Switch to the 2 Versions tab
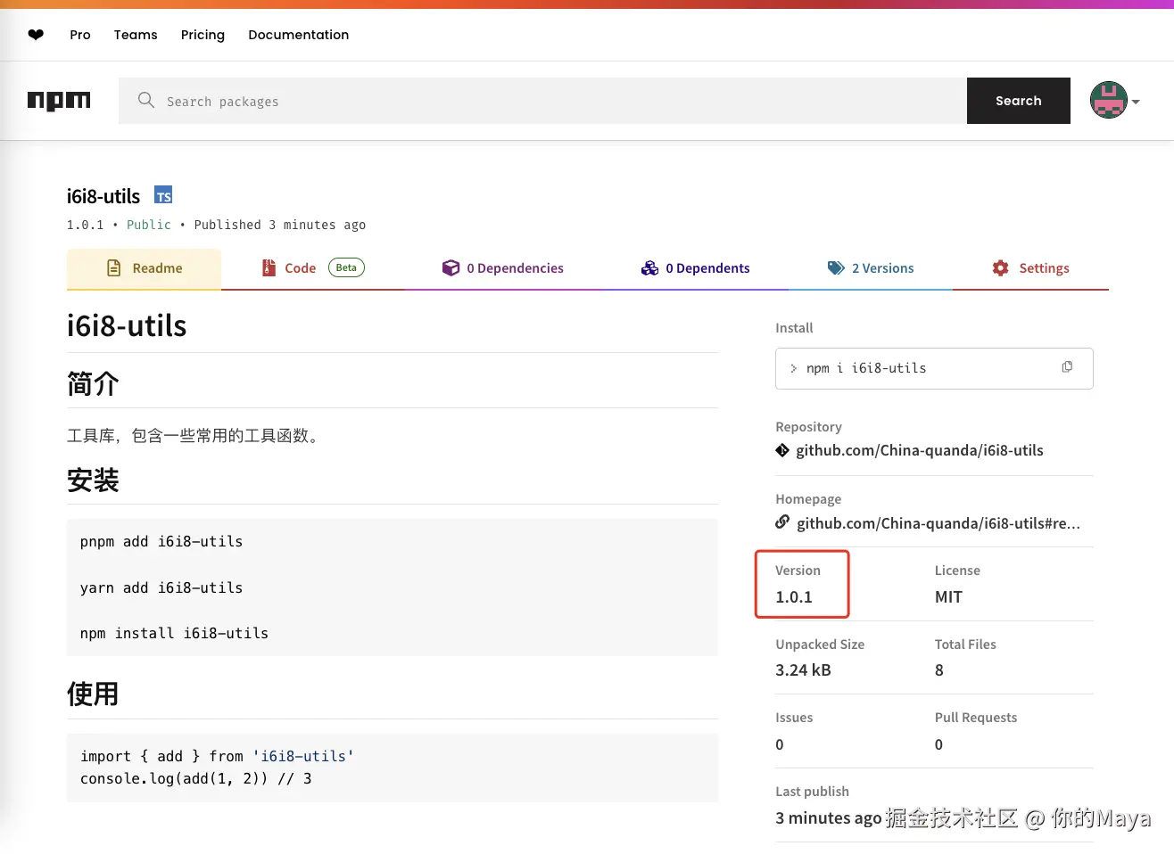This screenshot has width=1174, height=854. pos(883,267)
